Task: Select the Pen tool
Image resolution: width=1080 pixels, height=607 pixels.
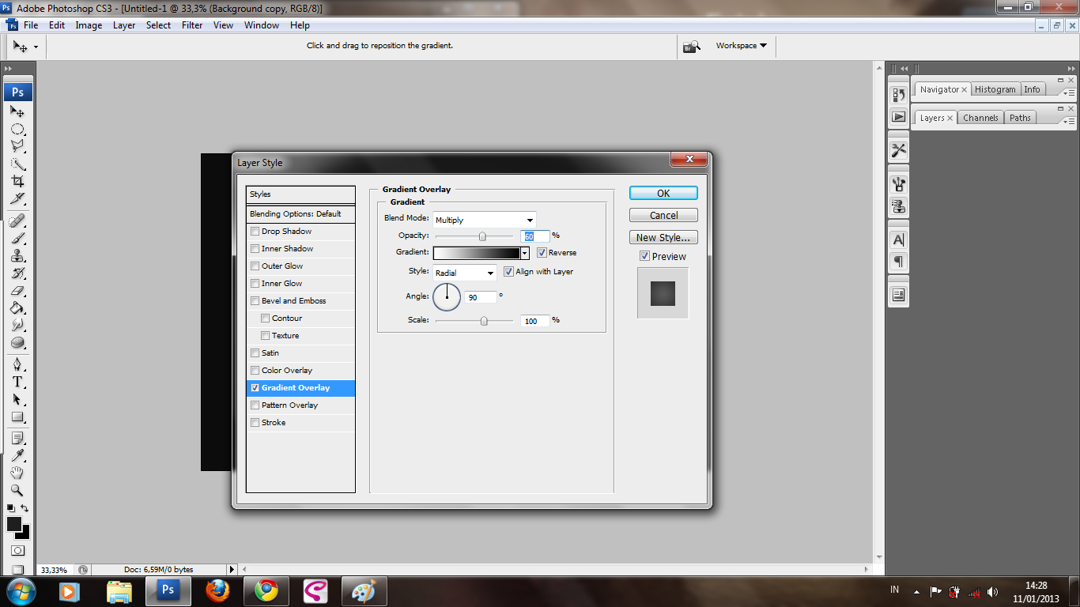Action: point(17,364)
